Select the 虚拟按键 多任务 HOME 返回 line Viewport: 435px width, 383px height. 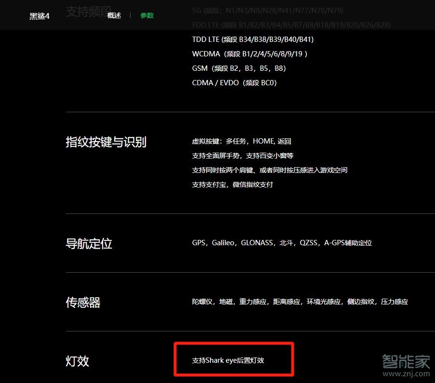click(x=241, y=141)
